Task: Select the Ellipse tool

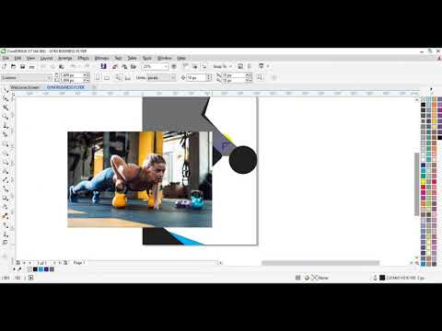Action: point(6,153)
